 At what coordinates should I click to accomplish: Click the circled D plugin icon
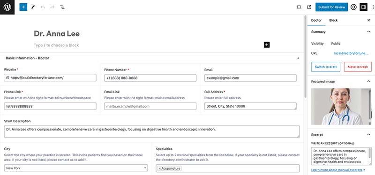(353, 7)
